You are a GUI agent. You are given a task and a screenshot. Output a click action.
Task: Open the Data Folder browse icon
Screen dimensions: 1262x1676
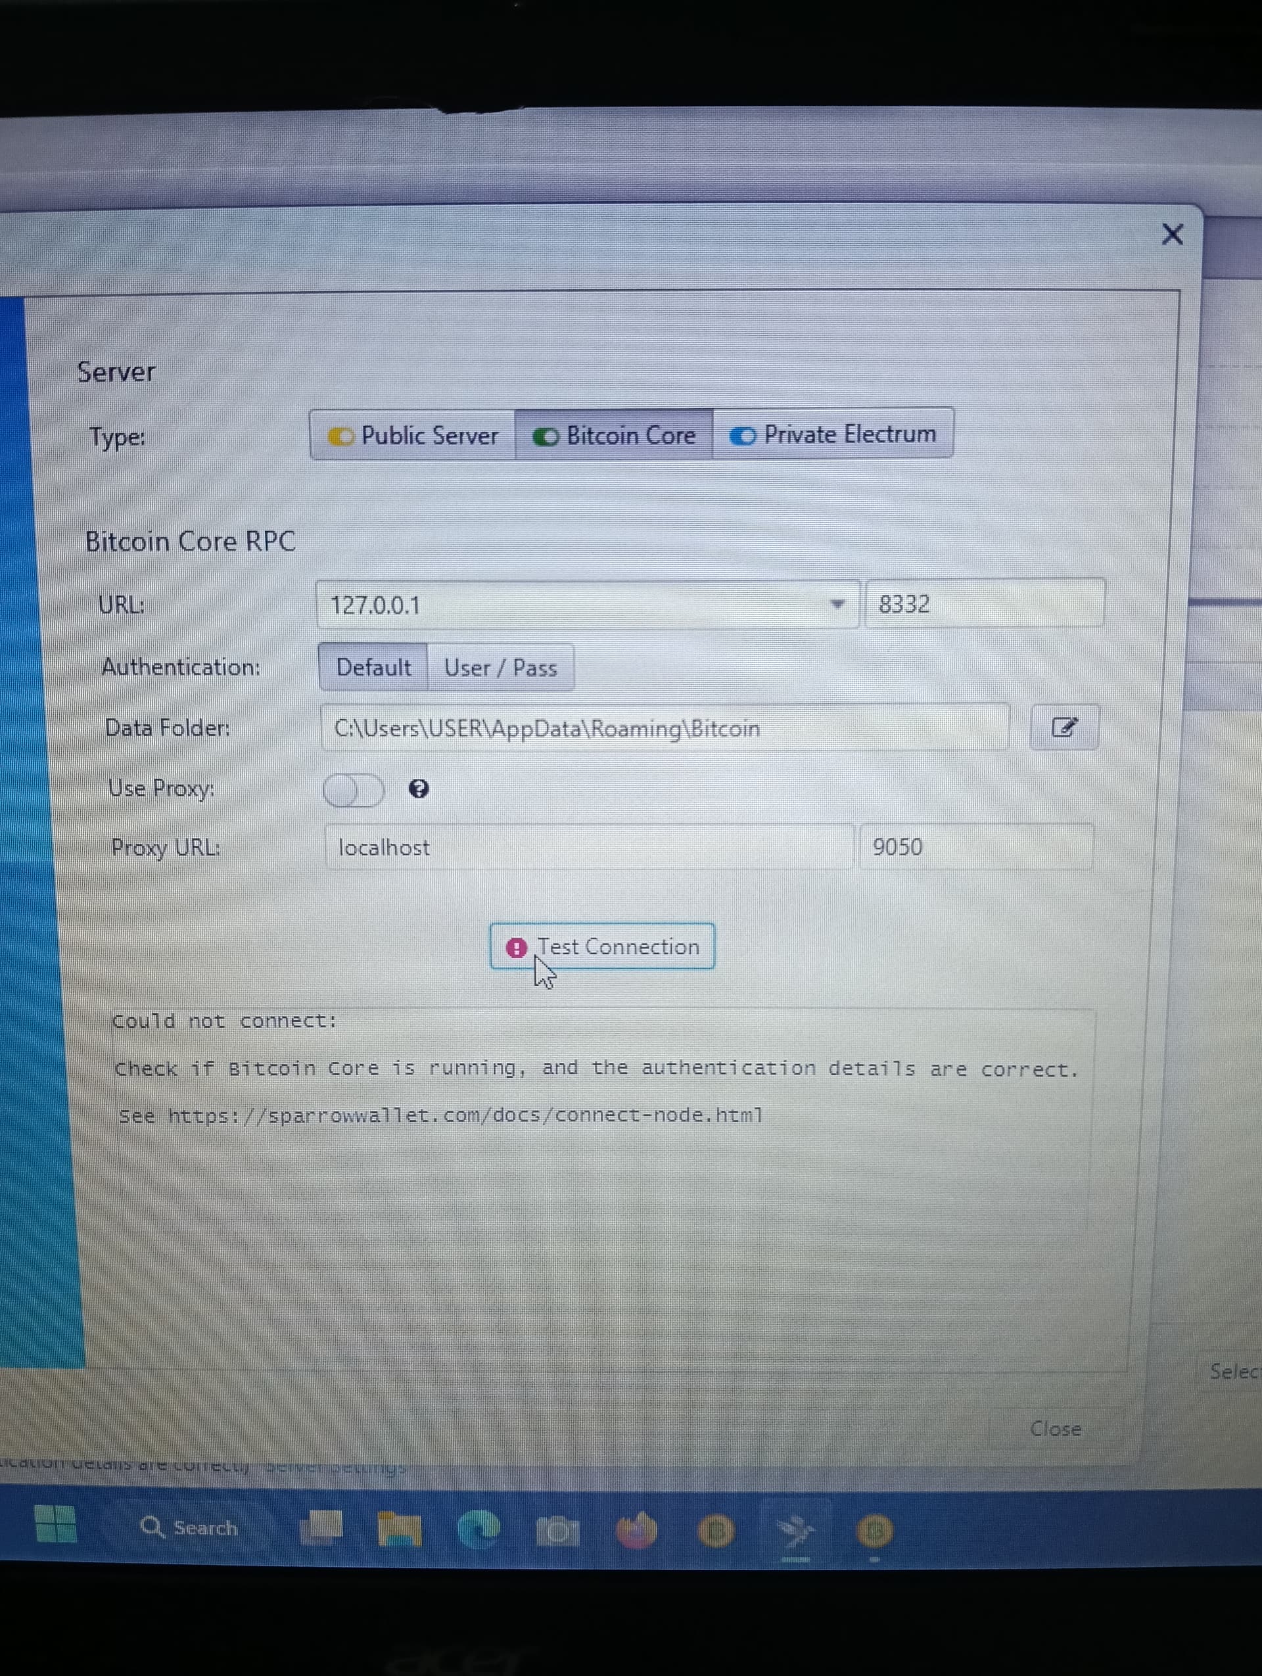(x=1063, y=728)
